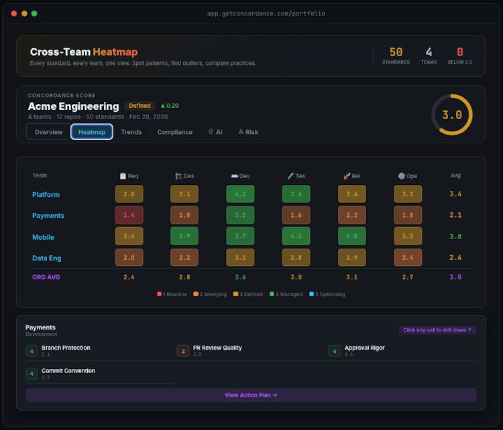Drill into Payments Req cell scoring 1.4
The image size is (503, 430).
coord(129,216)
